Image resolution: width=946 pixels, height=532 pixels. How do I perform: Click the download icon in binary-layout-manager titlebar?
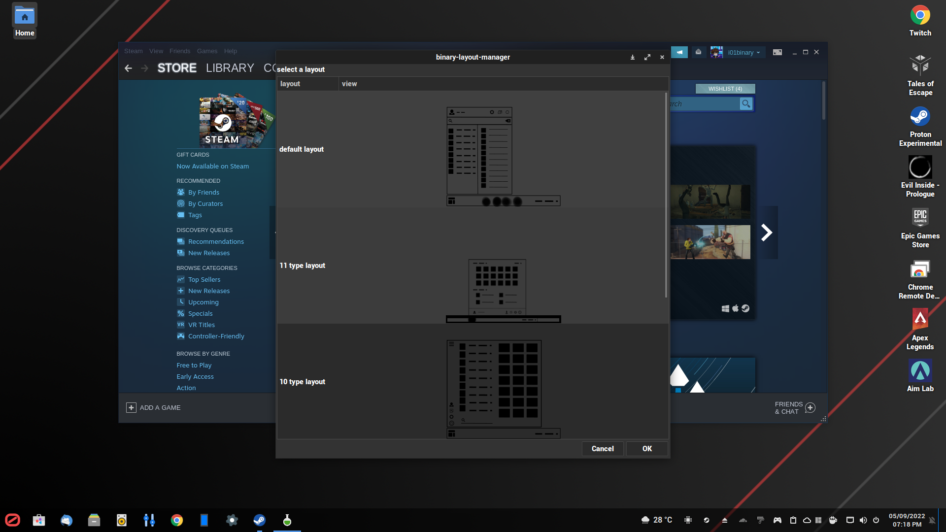coord(633,57)
